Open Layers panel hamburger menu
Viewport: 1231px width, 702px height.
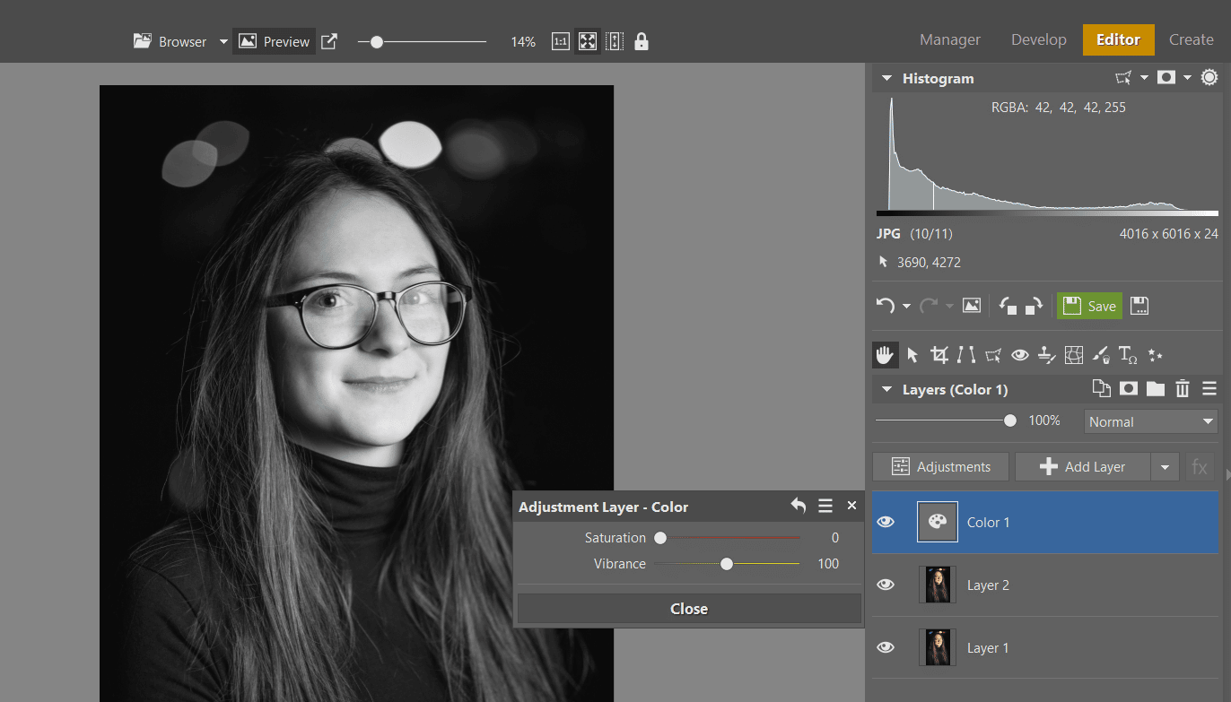pyautogui.click(x=1209, y=388)
